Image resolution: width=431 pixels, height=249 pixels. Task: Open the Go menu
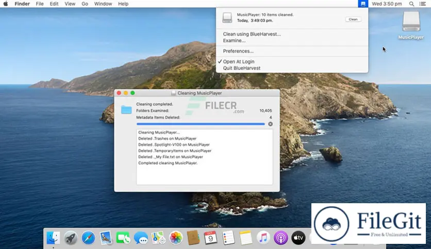tap(85, 4)
